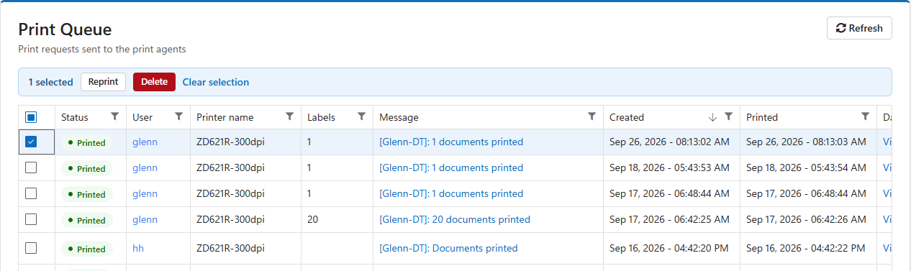Image resolution: width=911 pixels, height=271 pixels.
Task: Sort by the Printer name column header
Action: point(225,117)
